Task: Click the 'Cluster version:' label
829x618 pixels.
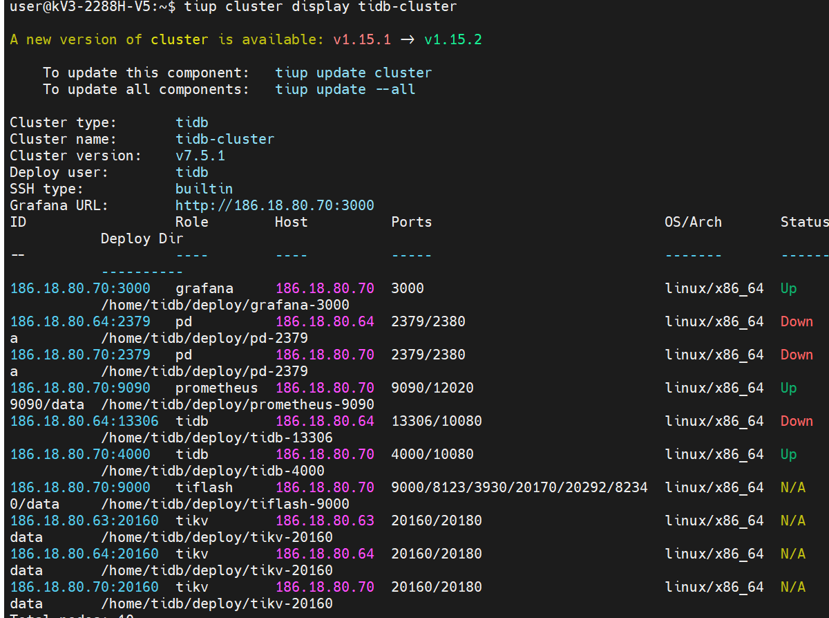Action: click(76, 156)
